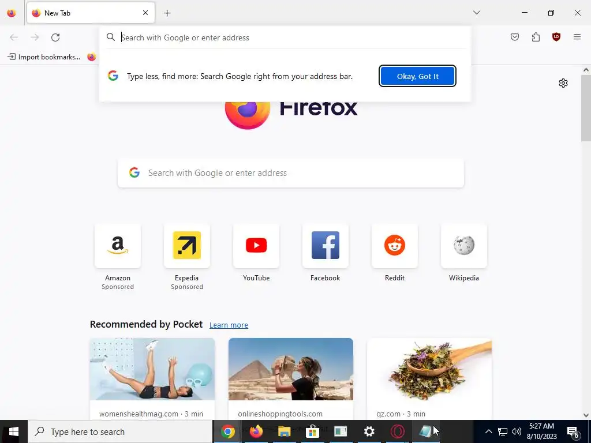
Task: Click the Firefox View icon beside the tabs
Action: coord(12,13)
